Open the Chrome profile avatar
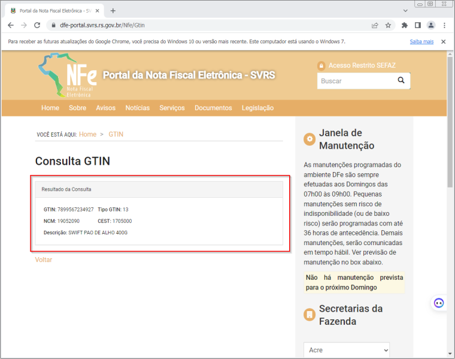Screen dimensions: 455x359 point(431,25)
